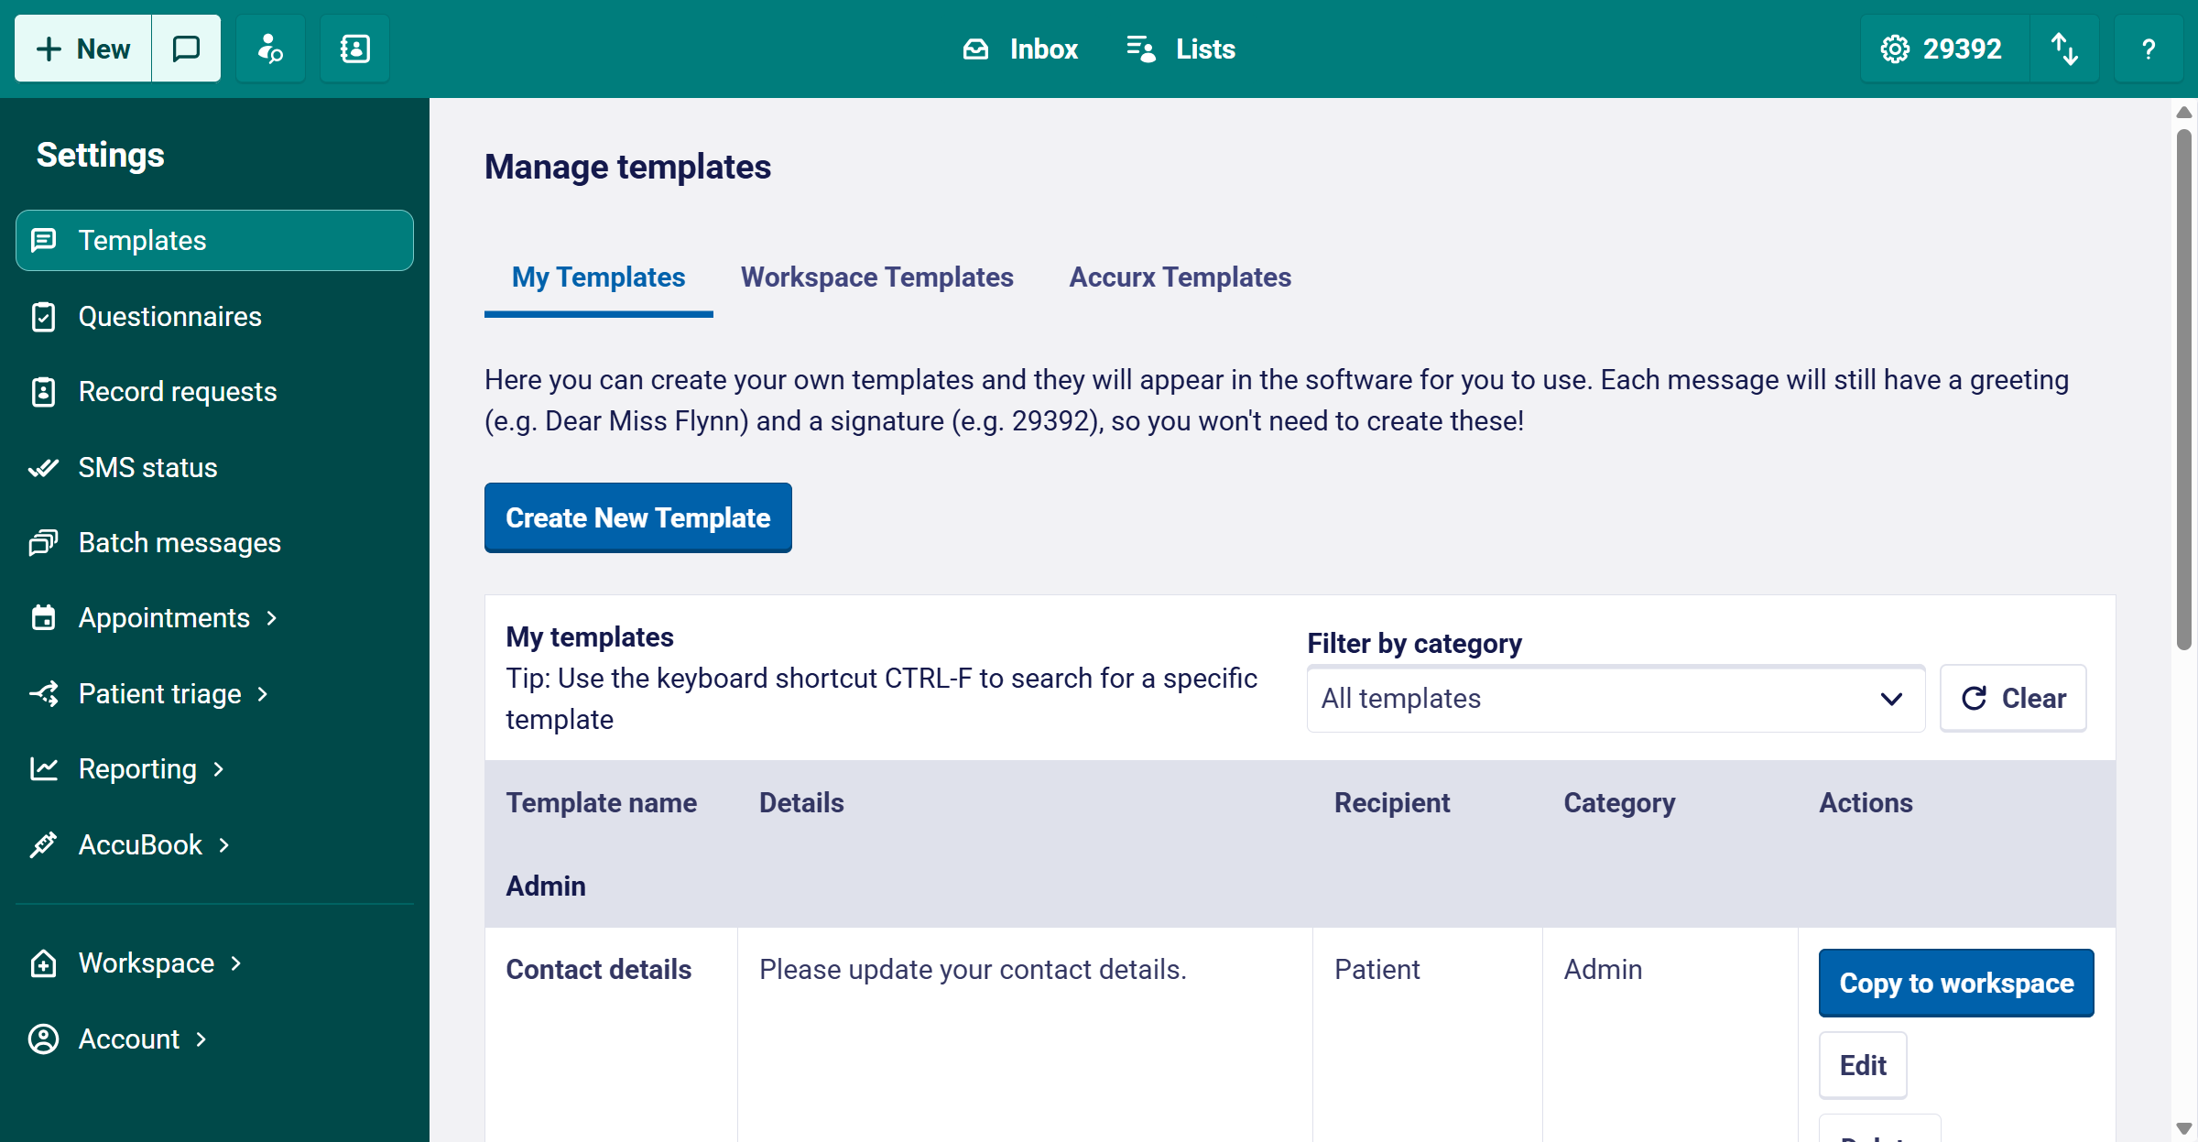Screen dimensions: 2198x1142
Task: Click the Account person icon
Action: tap(43, 1039)
